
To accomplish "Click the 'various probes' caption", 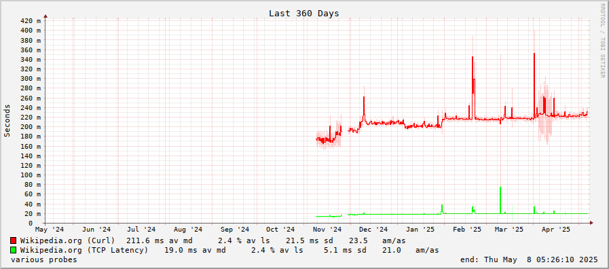I will coord(44,259).
